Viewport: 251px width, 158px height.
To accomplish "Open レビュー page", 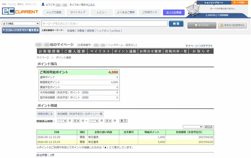I will pyautogui.click(x=102, y=12).
